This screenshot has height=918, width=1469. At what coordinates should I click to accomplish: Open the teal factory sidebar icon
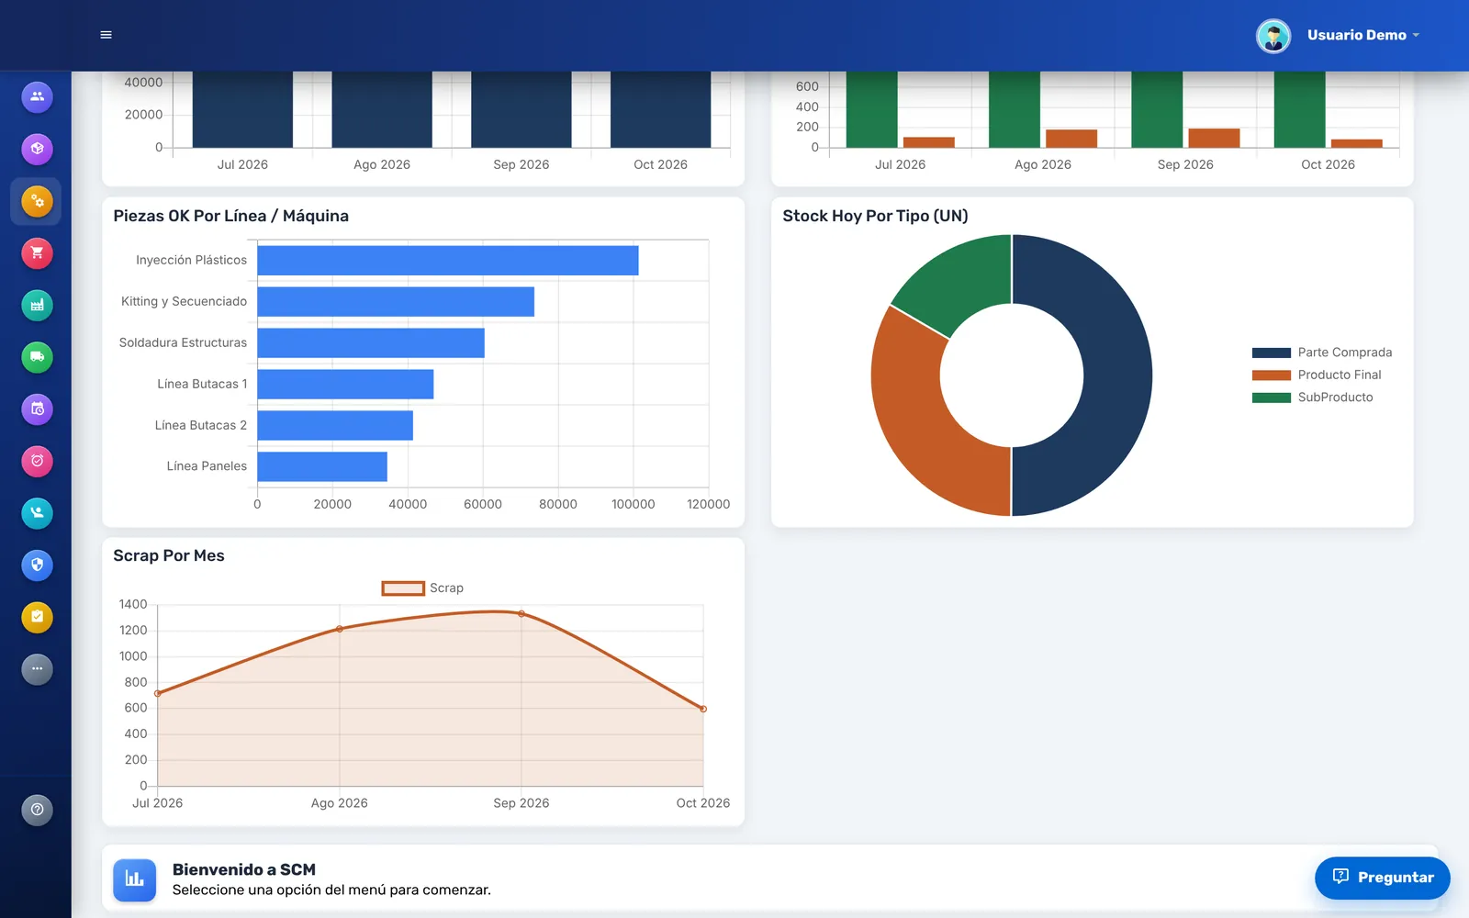37,305
